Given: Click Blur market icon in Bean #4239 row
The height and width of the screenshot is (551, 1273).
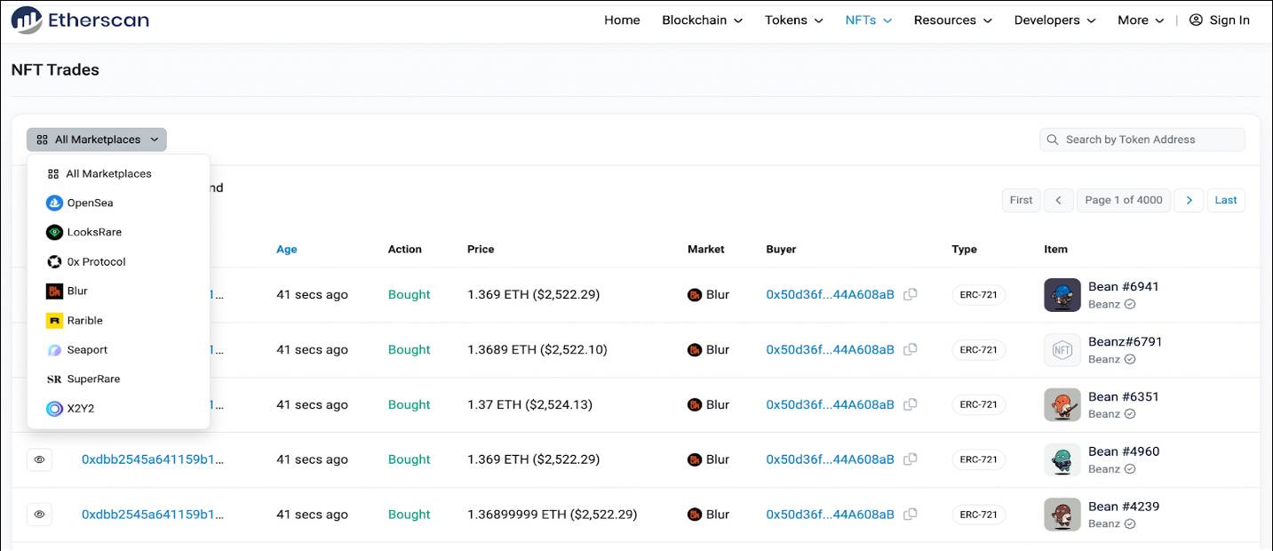Looking at the screenshot, I should (695, 515).
